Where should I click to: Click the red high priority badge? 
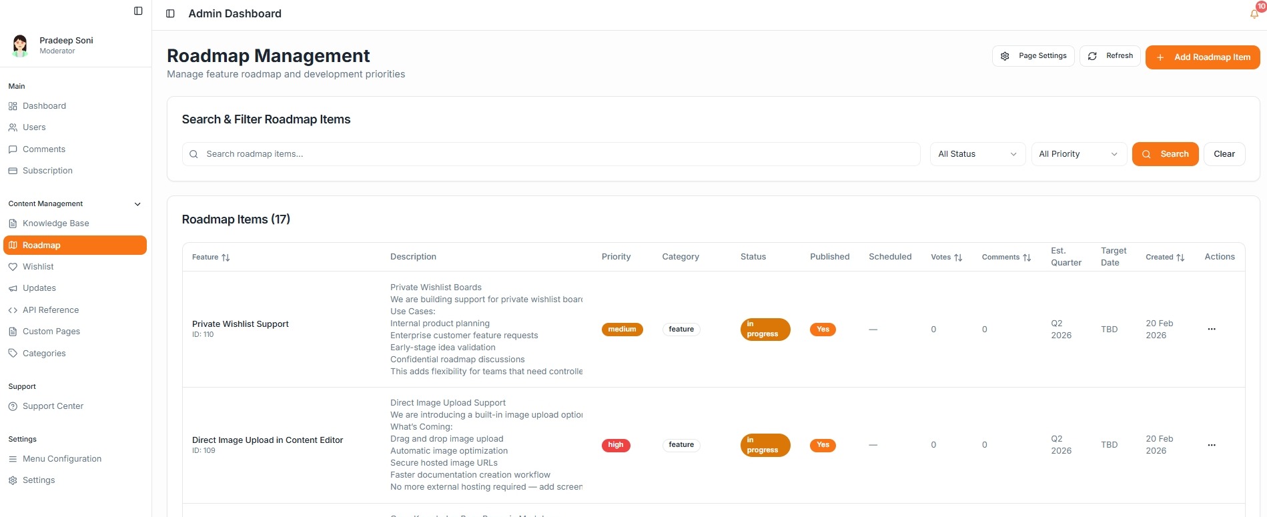615,445
